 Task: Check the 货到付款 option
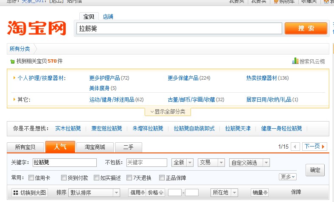tap(64, 177)
